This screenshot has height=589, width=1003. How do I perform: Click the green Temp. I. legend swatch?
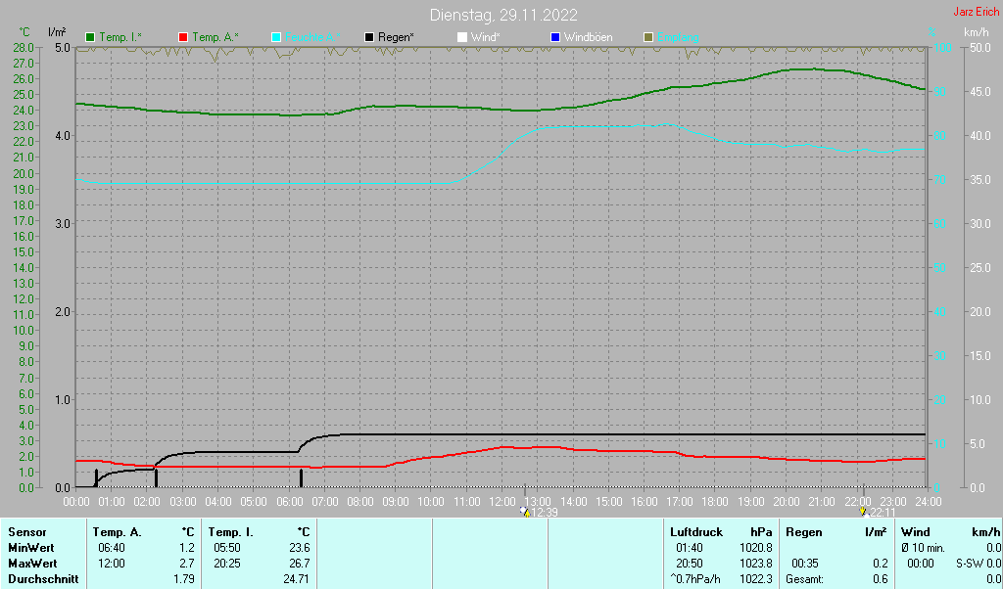[91, 37]
